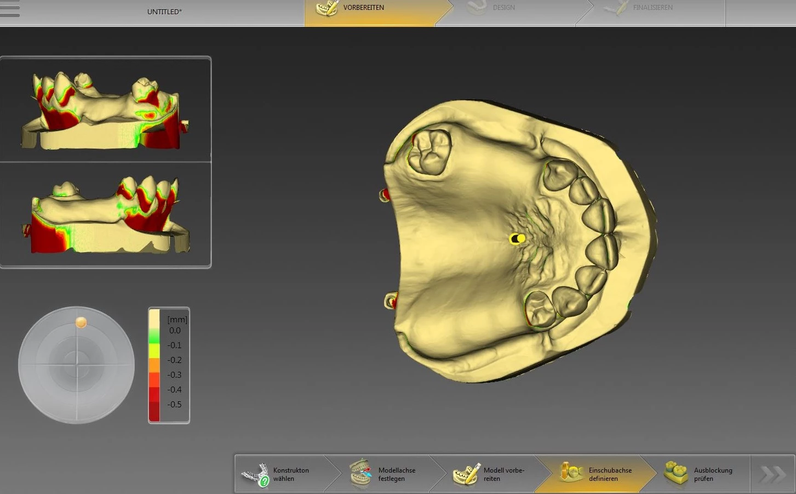Click the Ausblockung prüfen label text
Screen dimensions: 796x494
[713, 474]
